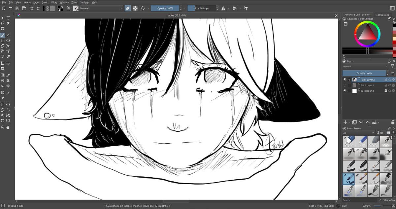Click the open file folder icon

point(11,8)
